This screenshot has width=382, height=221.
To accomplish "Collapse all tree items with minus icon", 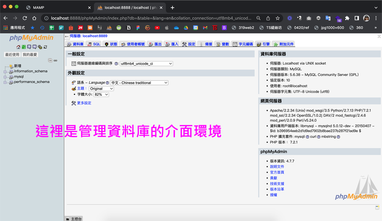I will 50,60.
